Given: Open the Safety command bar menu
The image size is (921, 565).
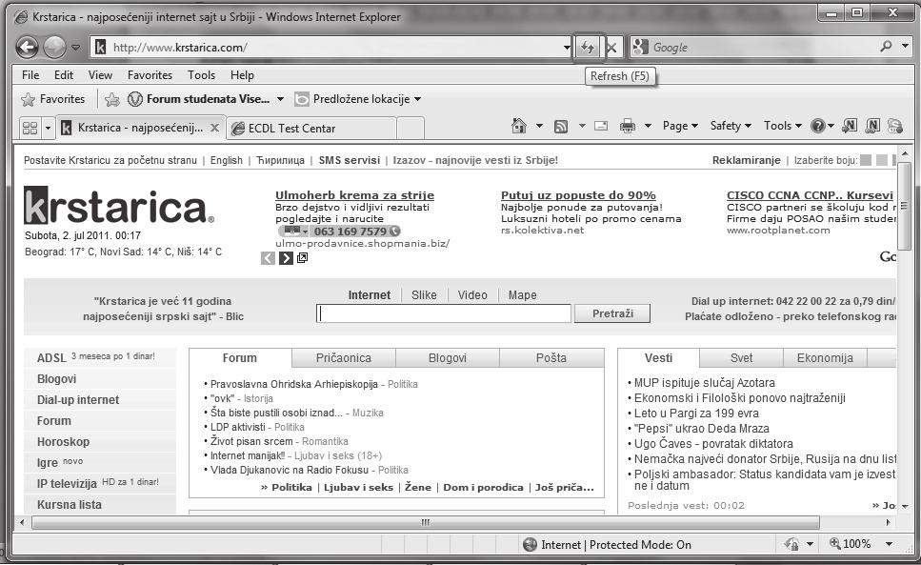Looking at the screenshot, I should (731, 126).
